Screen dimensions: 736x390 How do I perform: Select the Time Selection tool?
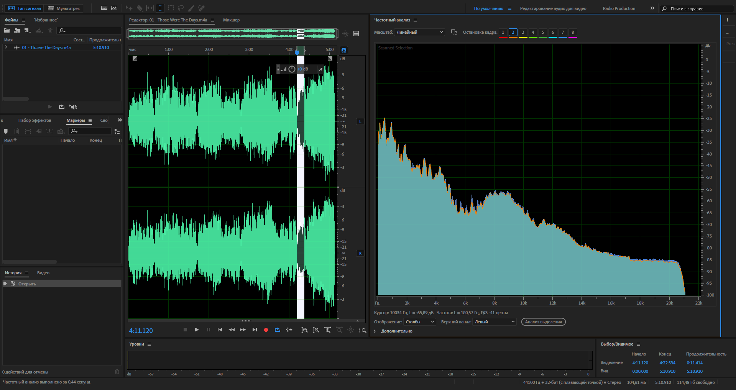tap(160, 8)
